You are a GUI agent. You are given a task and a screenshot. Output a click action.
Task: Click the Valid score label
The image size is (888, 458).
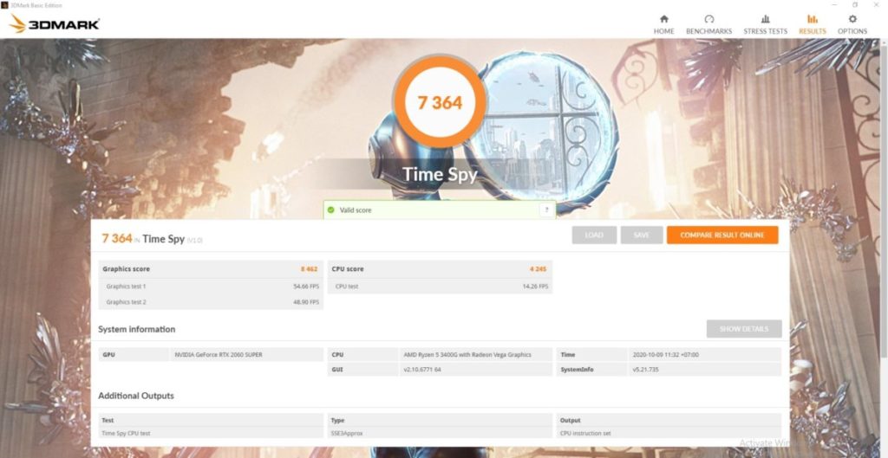click(x=356, y=210)
